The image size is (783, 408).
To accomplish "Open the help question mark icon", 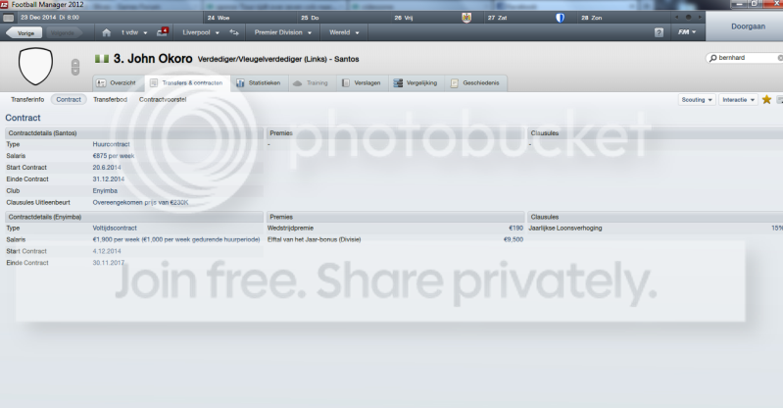I will [x=660, y=32].
